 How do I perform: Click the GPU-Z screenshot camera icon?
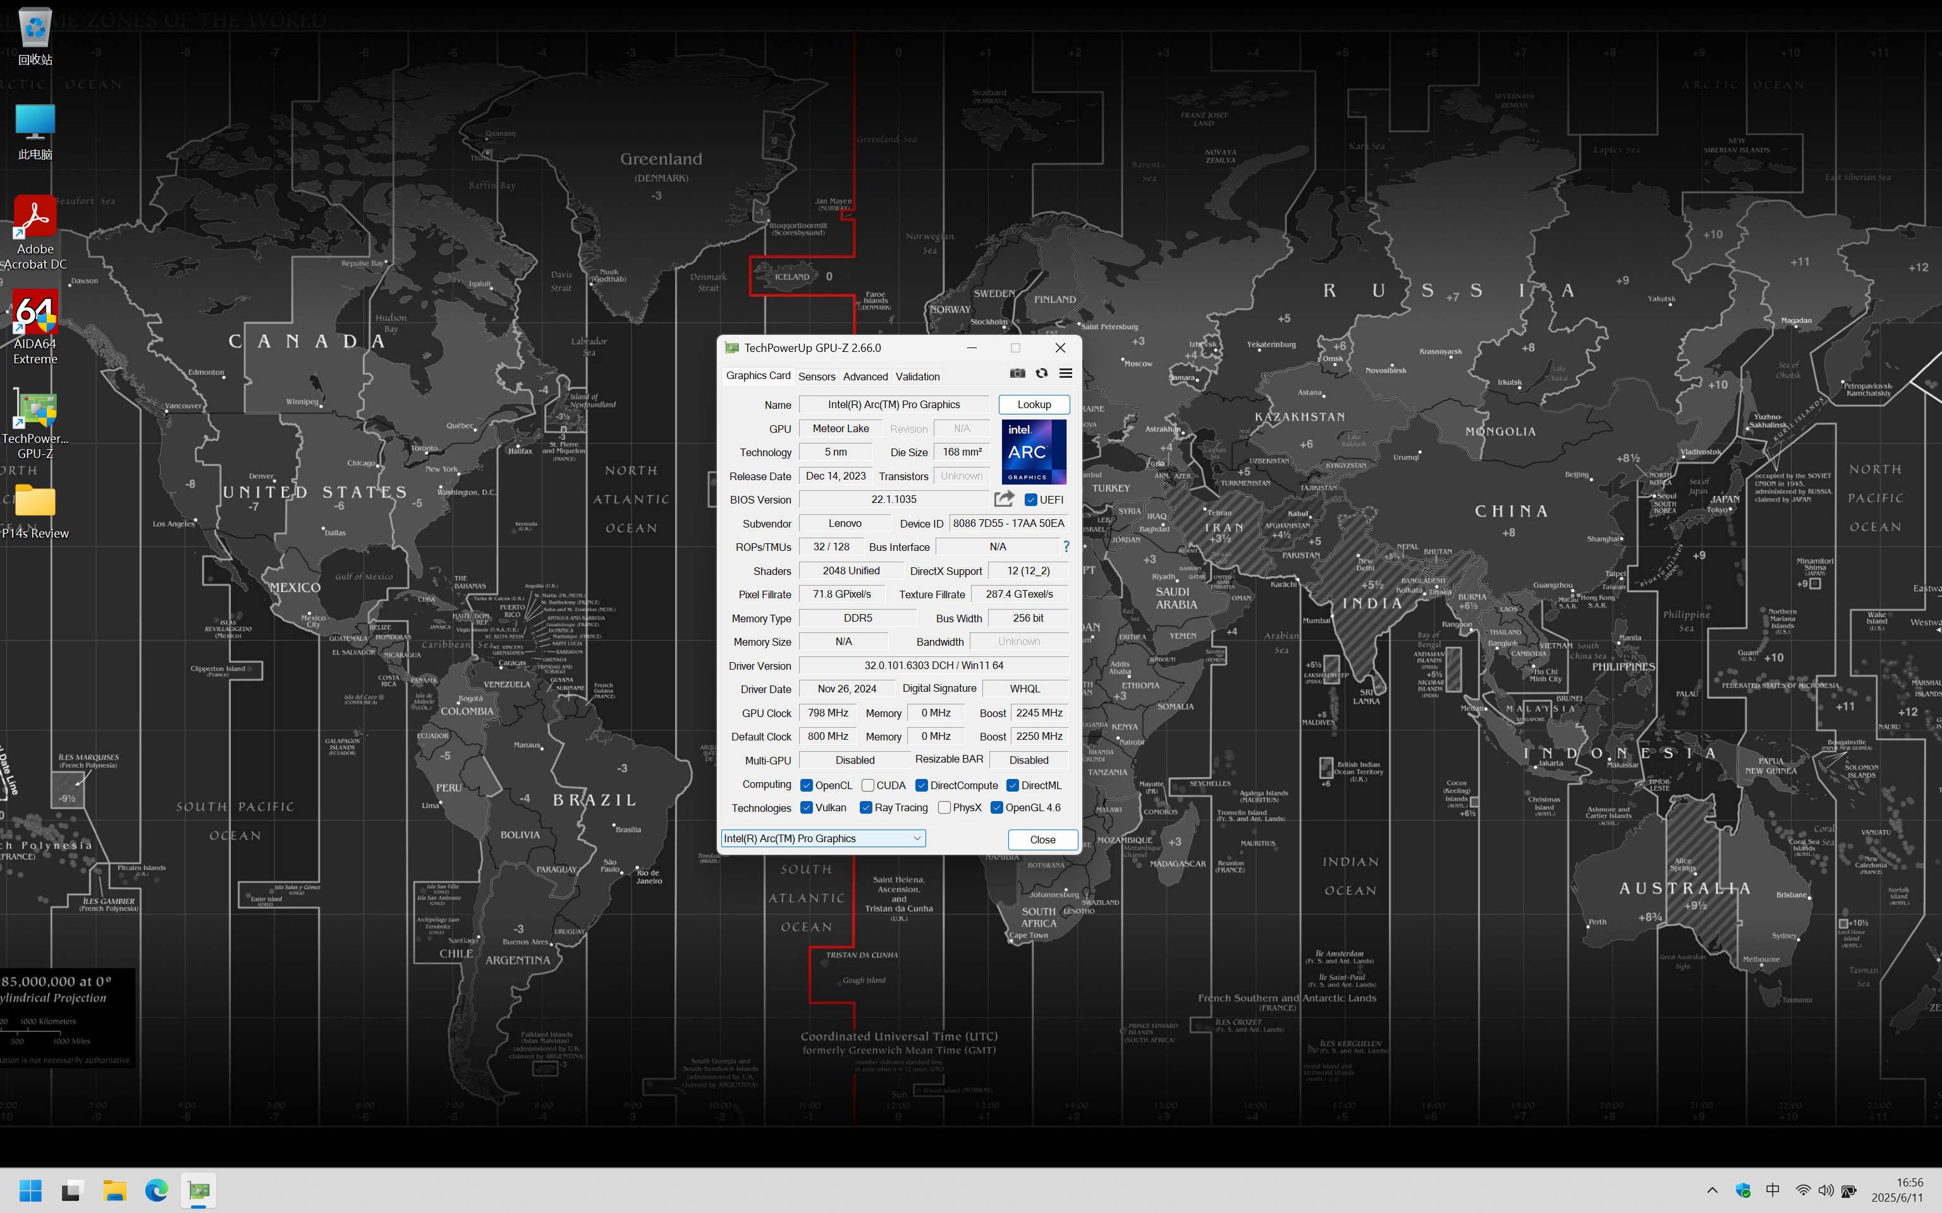[1018, 373]
